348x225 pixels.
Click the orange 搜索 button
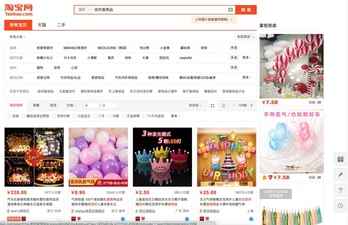pyautogui.click(x=246, y=10)
